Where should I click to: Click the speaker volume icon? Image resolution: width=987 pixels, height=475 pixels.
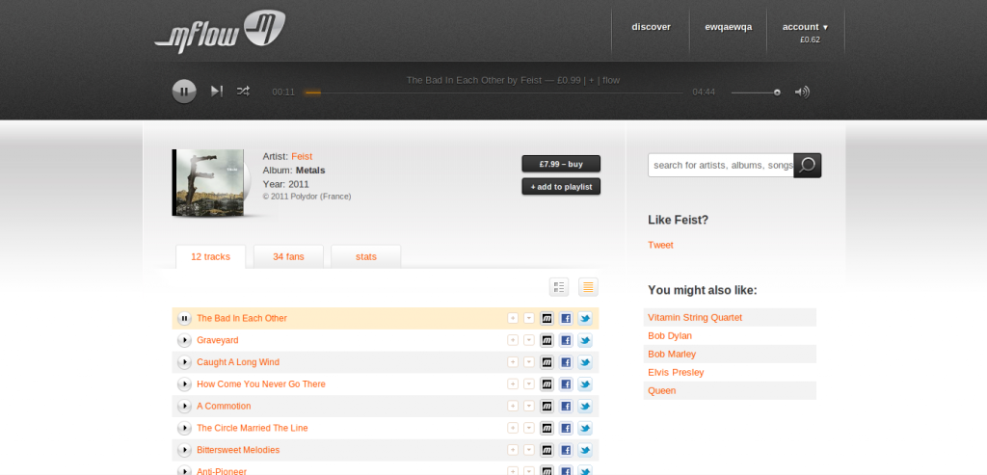802,92
